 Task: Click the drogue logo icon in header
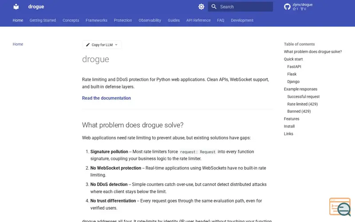16,7
